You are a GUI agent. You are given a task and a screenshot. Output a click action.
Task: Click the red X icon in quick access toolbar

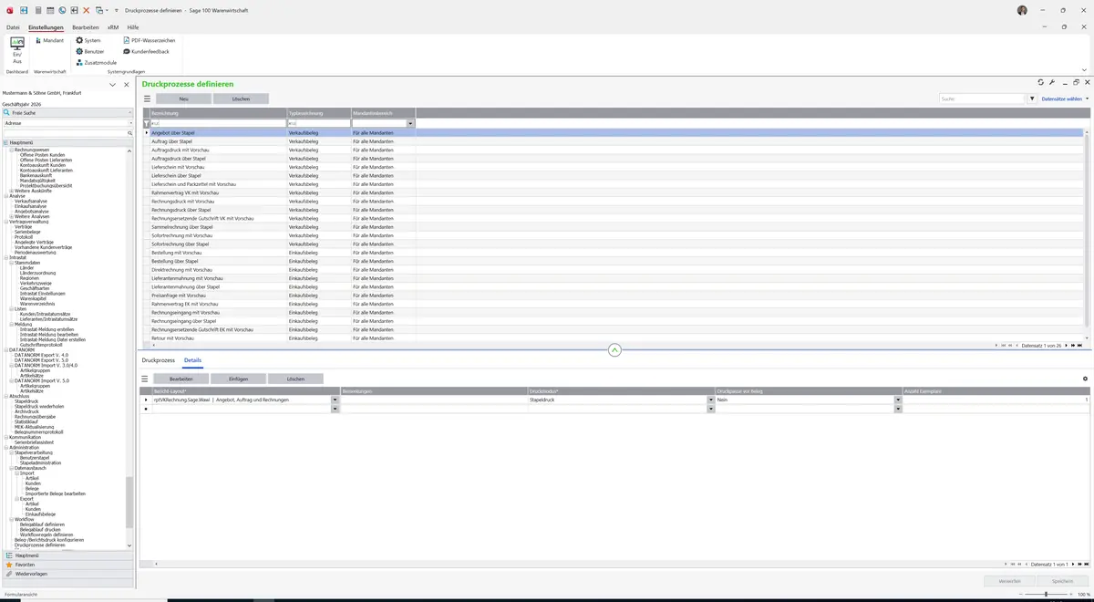pos(86,9)
